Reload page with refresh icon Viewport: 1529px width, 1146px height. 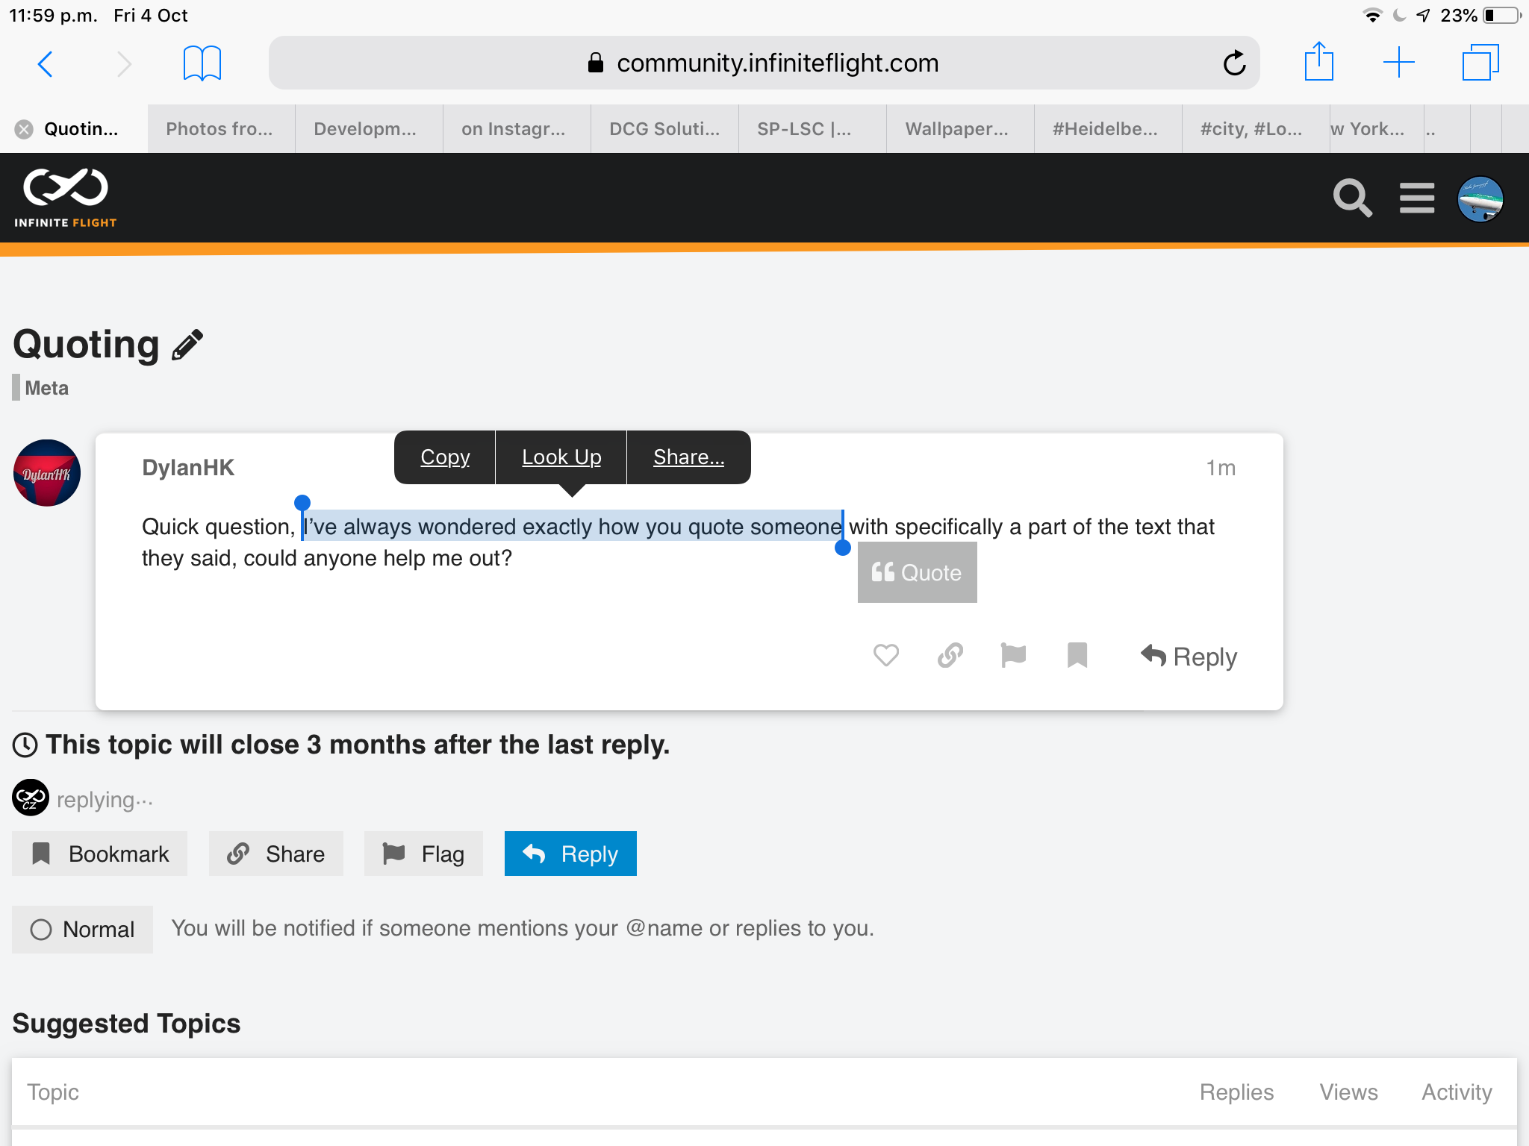click(1234, 63)
